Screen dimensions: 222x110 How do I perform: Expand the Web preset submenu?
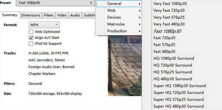point(119,11)
